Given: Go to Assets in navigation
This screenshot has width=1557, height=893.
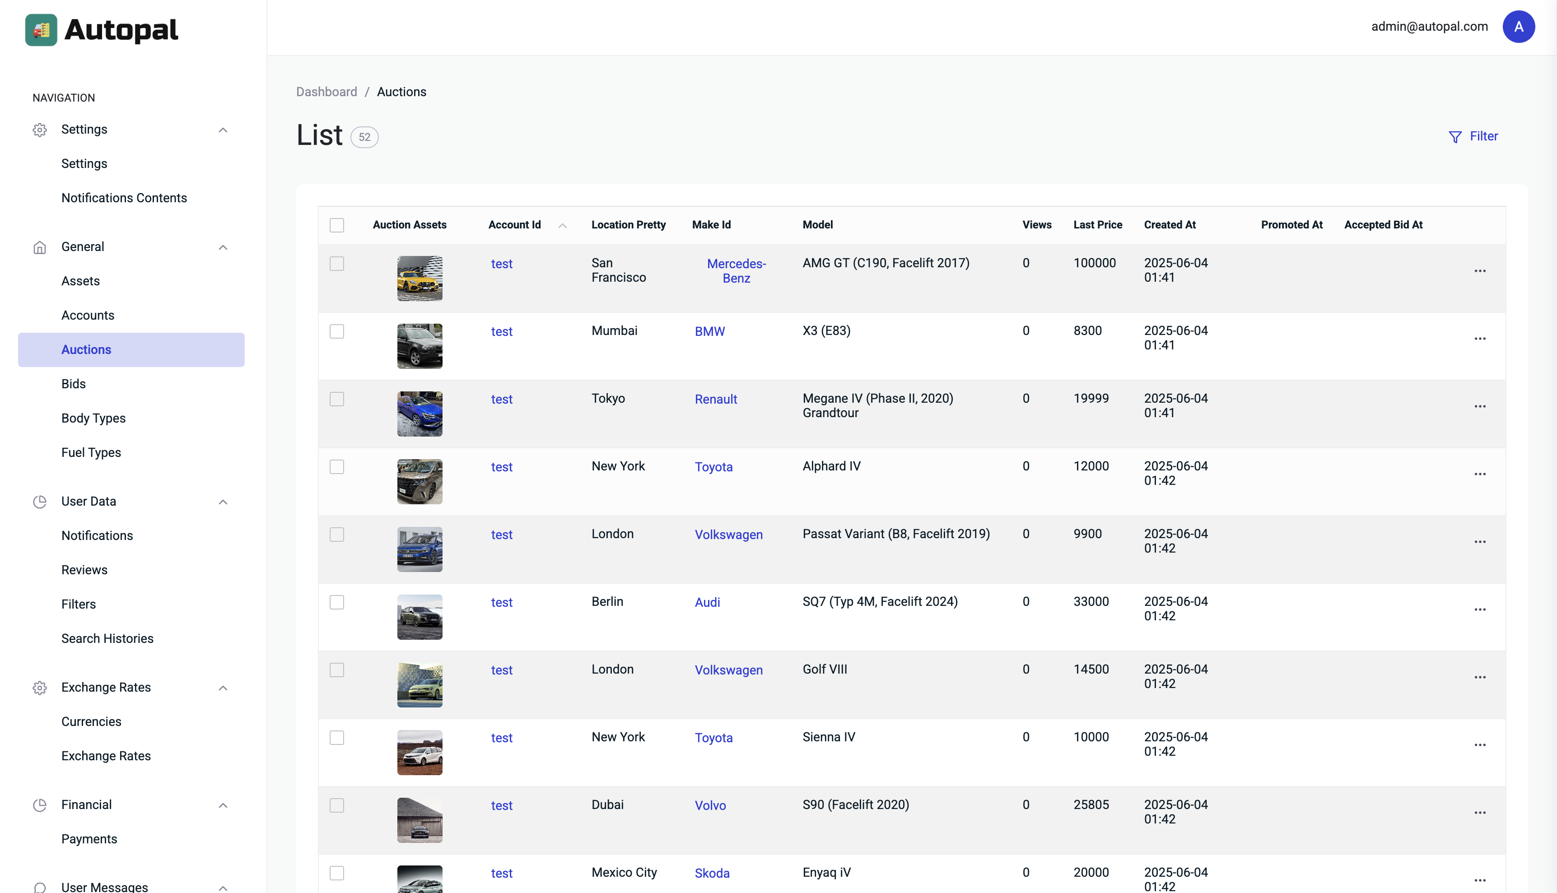Looking at the screenshot, I should click(80, 281).
